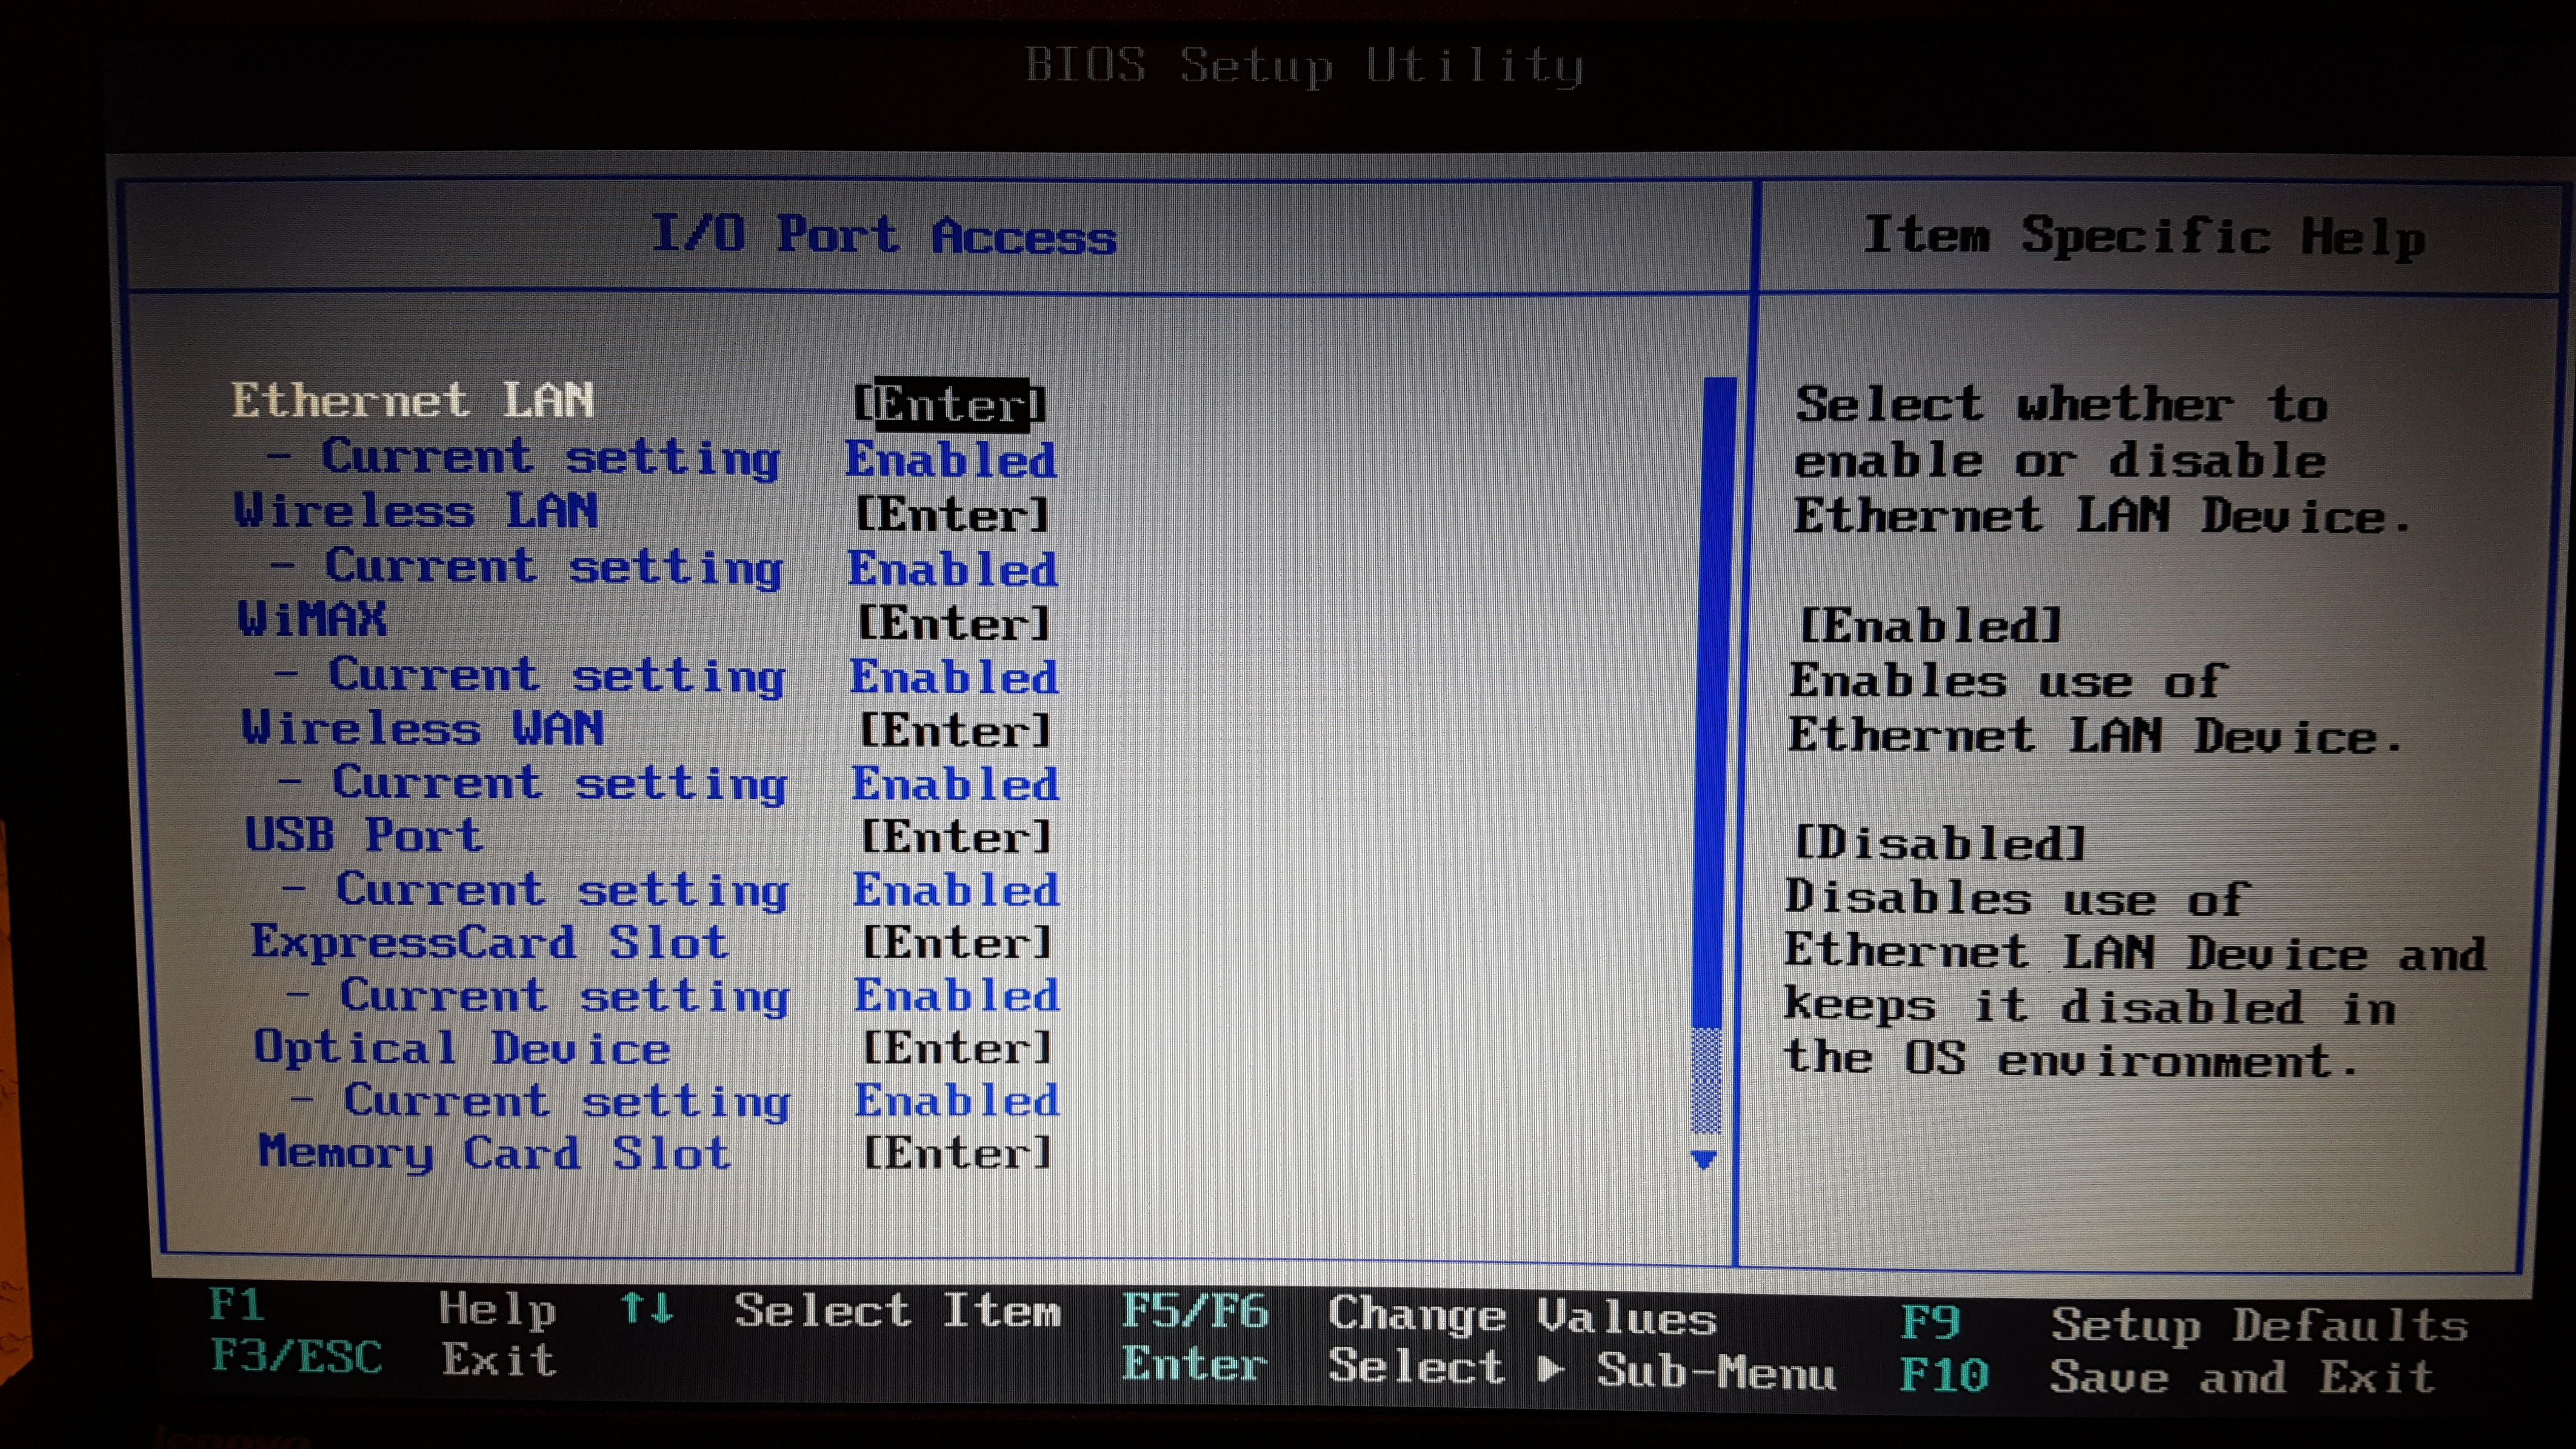
Task: Click the up/down arrows Select Item icon
Action: [x=647, y=1307]
